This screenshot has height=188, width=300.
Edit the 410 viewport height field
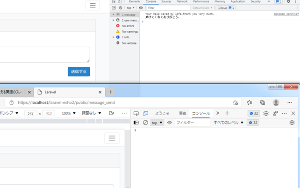coord(49,113)
